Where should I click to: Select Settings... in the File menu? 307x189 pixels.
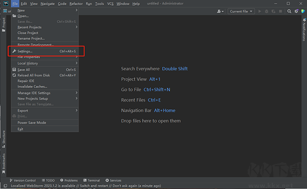(45, 51)
